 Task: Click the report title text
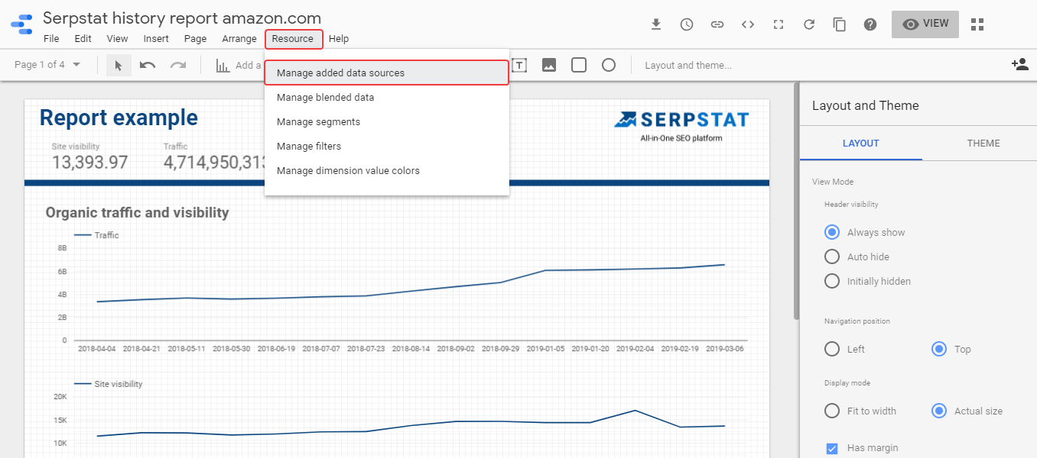[182, 18]
